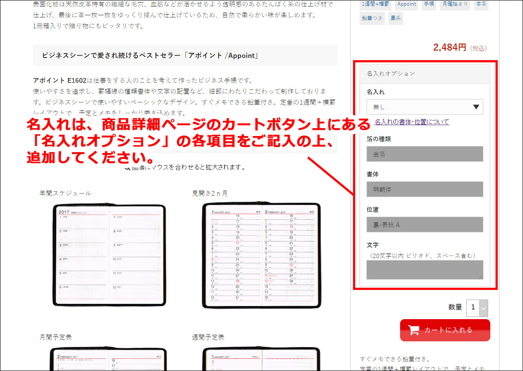The image size is (523, 371).
Task: Select the 月曜始まり tag
Action: 455,4
